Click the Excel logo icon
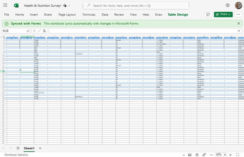 tap(16, 5)
